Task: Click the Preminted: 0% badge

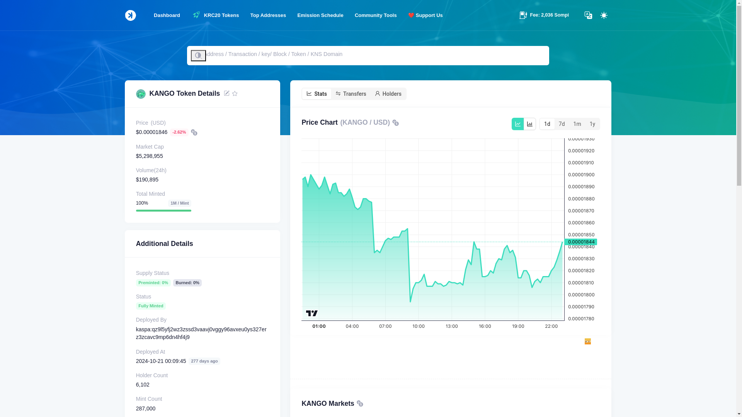Action: 153,283
